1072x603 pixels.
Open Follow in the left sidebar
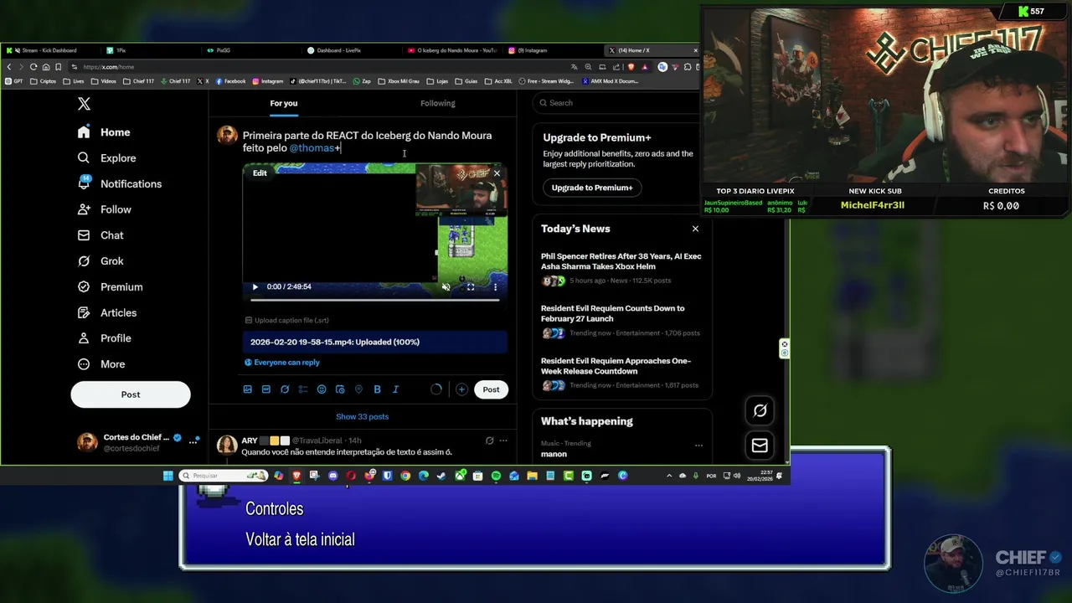tap(105, 209)
